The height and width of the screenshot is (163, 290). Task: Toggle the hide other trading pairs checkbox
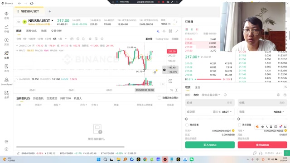click(x=159, y=98)
